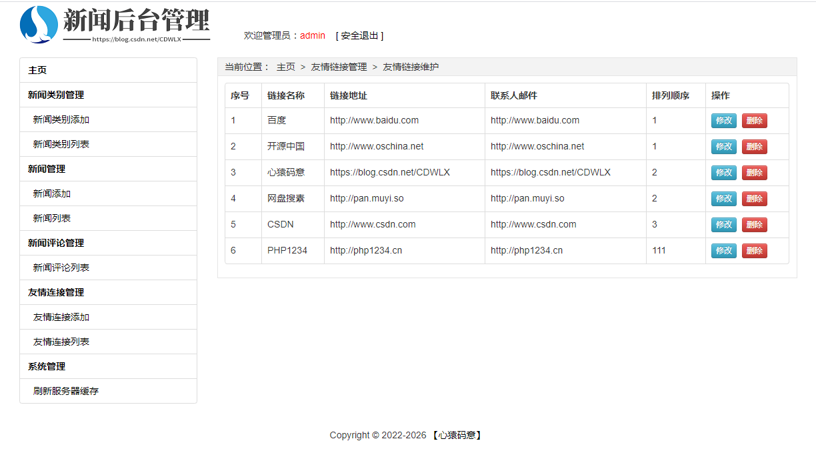Open 主页 from the sidebar

36,69
